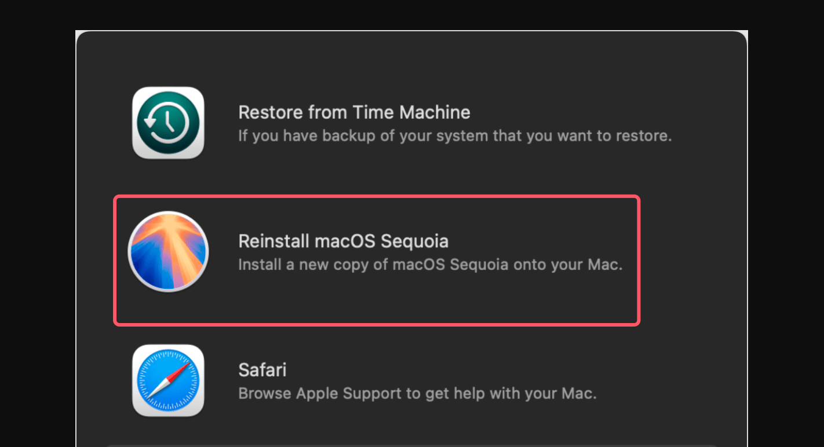Click the text 'Reinstall macOS Sequoia'
The image size is (824, 447).
coord(343,241)
